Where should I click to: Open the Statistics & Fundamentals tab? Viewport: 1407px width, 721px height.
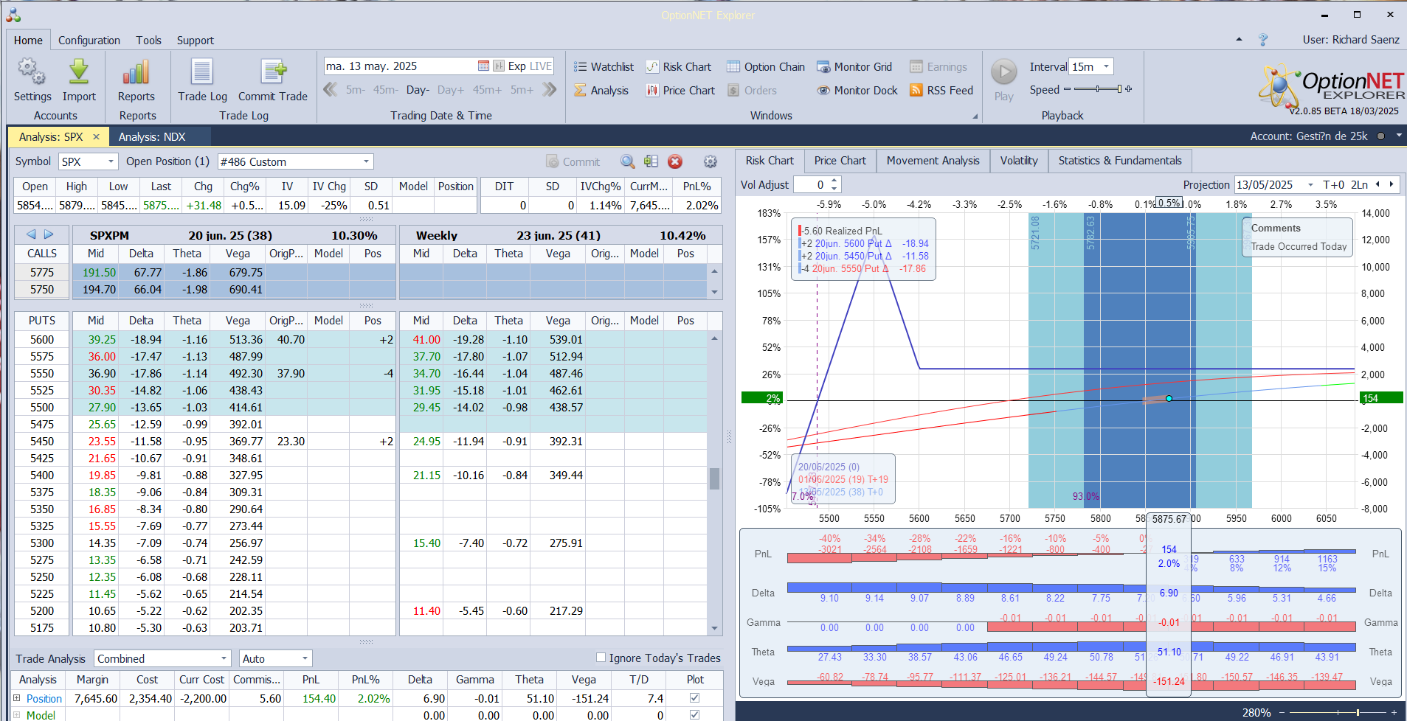(x=1120, y=161)
